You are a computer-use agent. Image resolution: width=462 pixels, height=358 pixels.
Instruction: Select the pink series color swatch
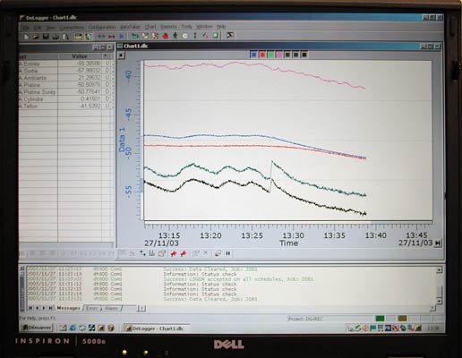[278, 55]
